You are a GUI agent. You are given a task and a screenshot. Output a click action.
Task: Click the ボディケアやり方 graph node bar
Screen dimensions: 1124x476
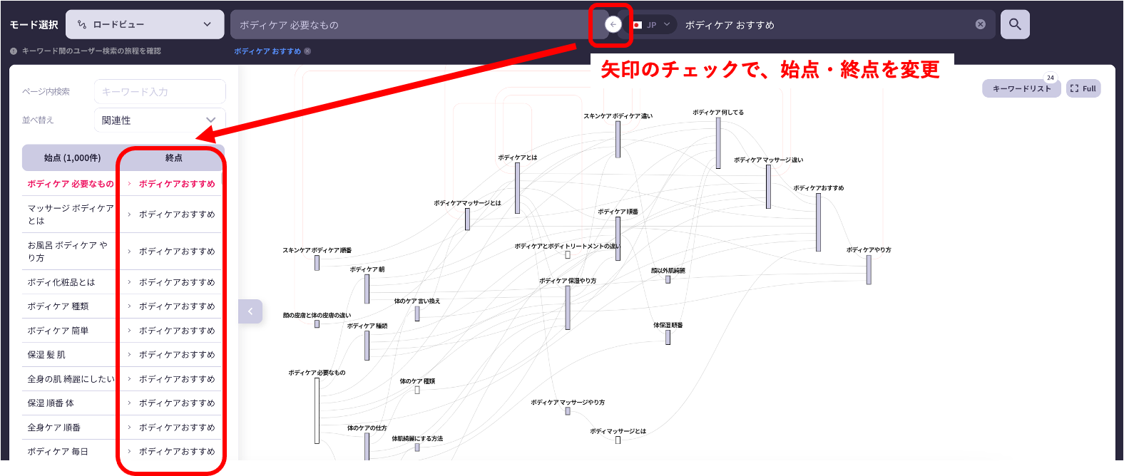(x=868, y=269)
